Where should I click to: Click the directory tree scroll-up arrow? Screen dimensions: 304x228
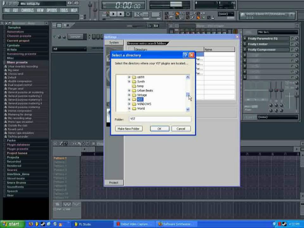(188, 77)
